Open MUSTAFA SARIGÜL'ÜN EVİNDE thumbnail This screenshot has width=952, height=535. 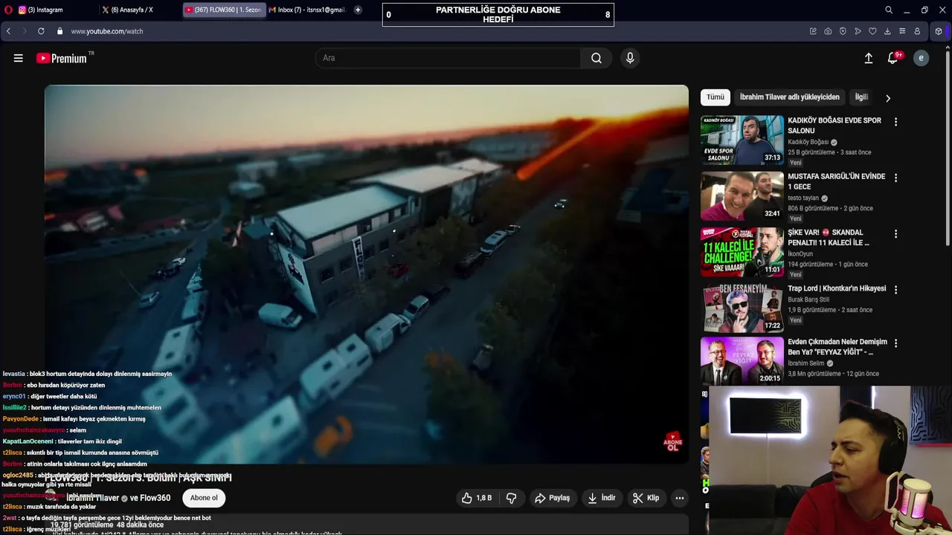(742, 196)
